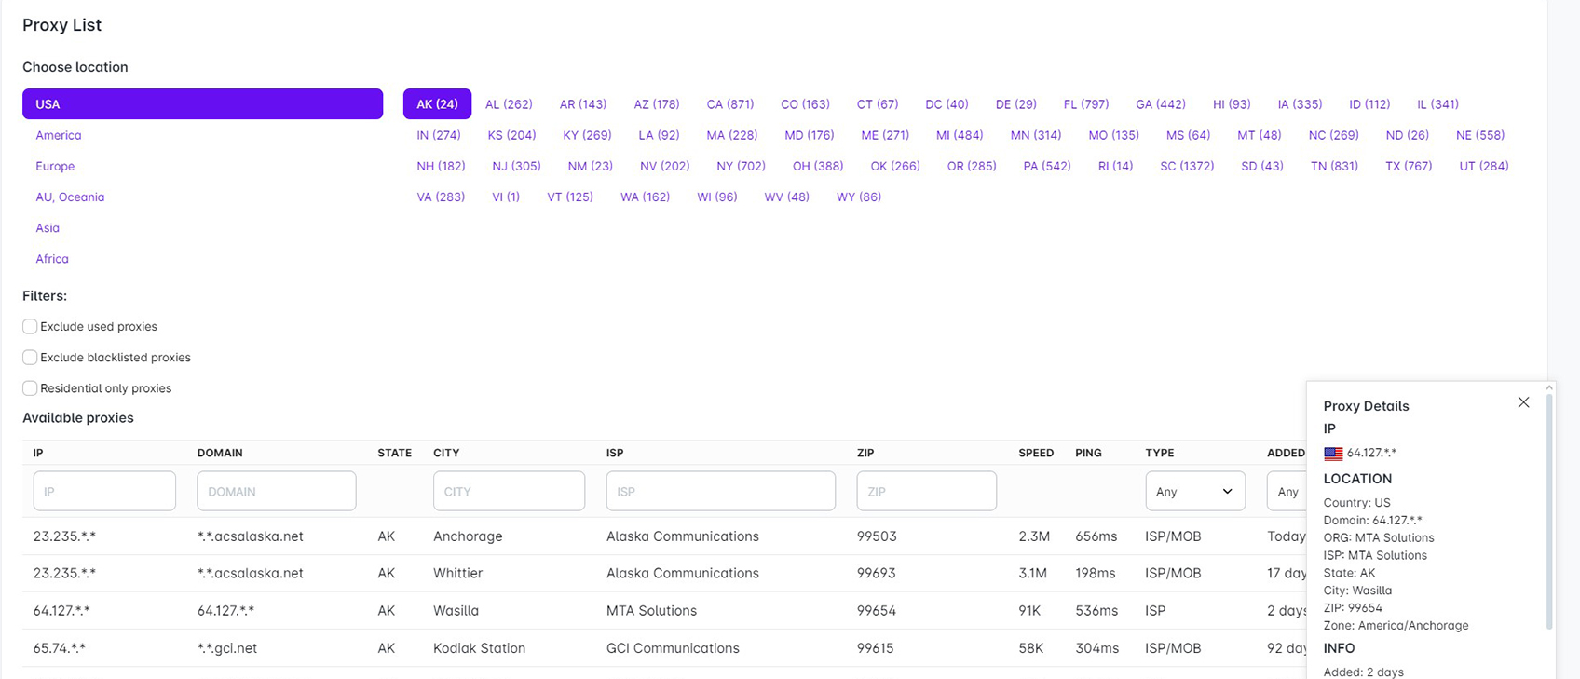Pick state PA (542)
Screen dimensions: 1580x679
tap(1047, 166)
